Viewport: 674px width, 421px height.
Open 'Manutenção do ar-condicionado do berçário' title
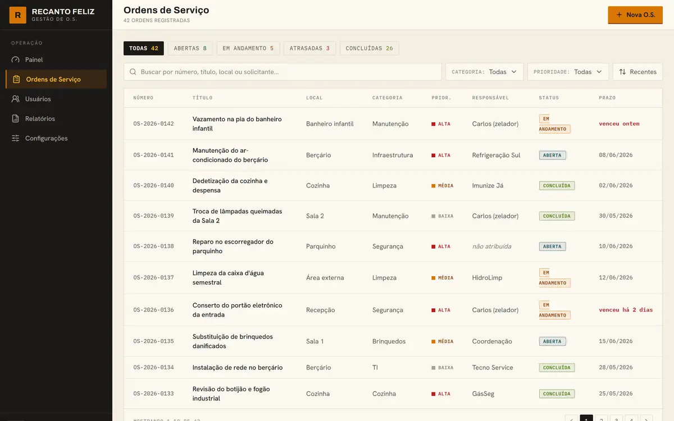pyautogui.click(x=230, y=155)
